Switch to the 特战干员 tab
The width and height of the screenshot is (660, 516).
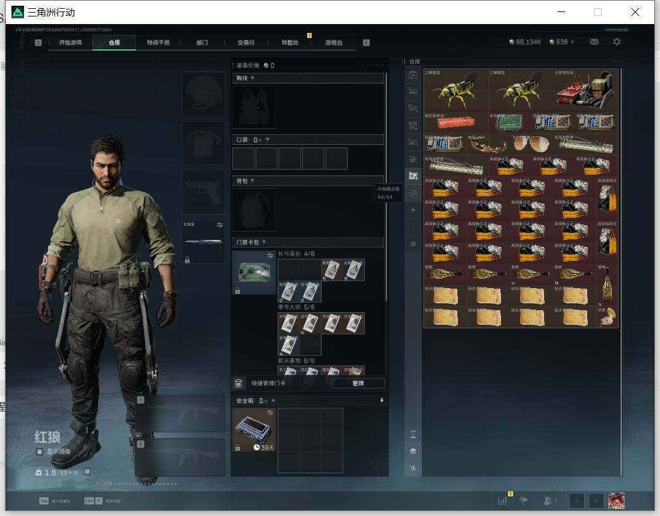click(x=158, y=42)
